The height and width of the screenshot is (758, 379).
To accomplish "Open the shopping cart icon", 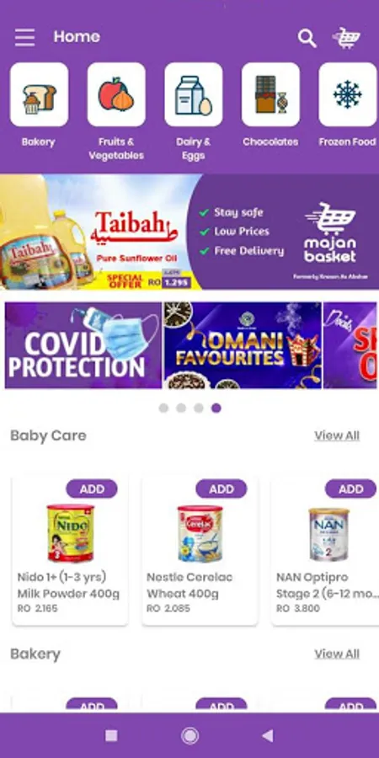I will (347, 38).
